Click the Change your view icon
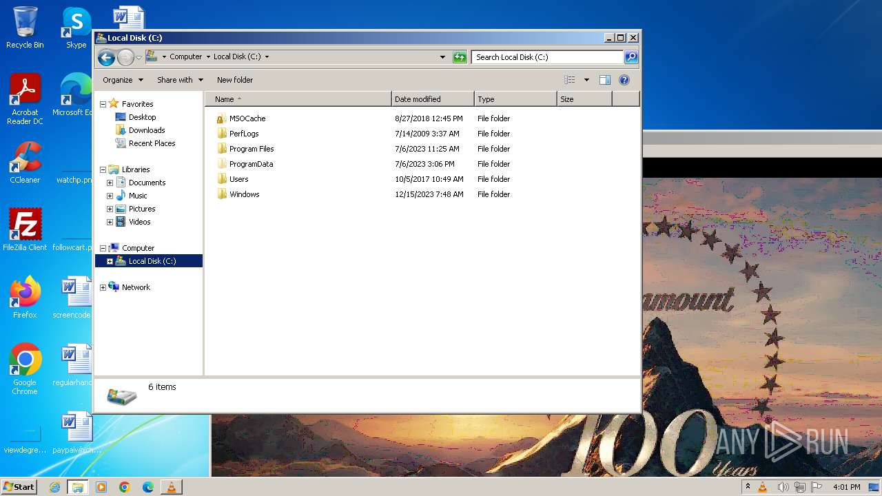This screenshot has width=882, height=496. click(x=570, y=80)
